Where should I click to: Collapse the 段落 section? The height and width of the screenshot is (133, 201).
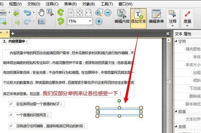[176, 111]
